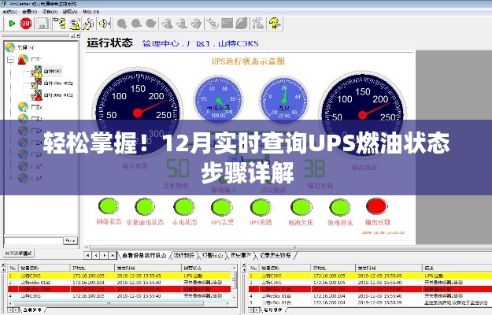The image size is (492, 315).
Task: Select the 运行事件 tab below right table
Action: pos(273,310)
